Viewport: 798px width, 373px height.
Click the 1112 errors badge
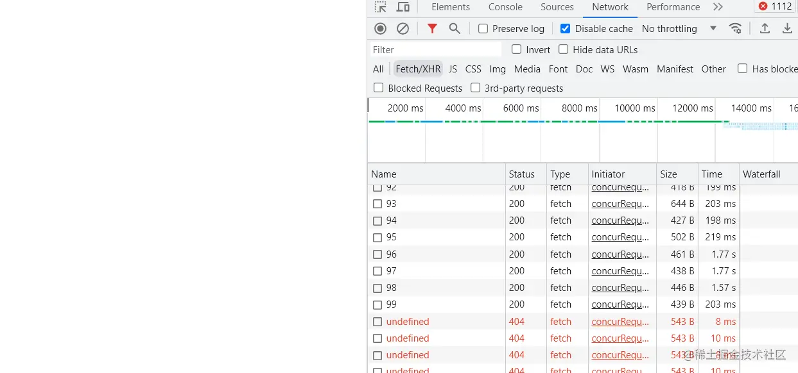point(775,6)
